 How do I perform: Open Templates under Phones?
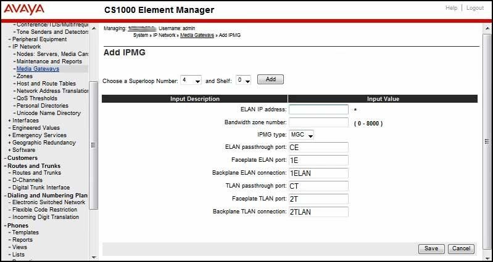pos(25,232)
